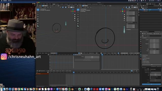Switch right viewport to rendered shading
Viewport: 162px width, 91px height.
137,7
